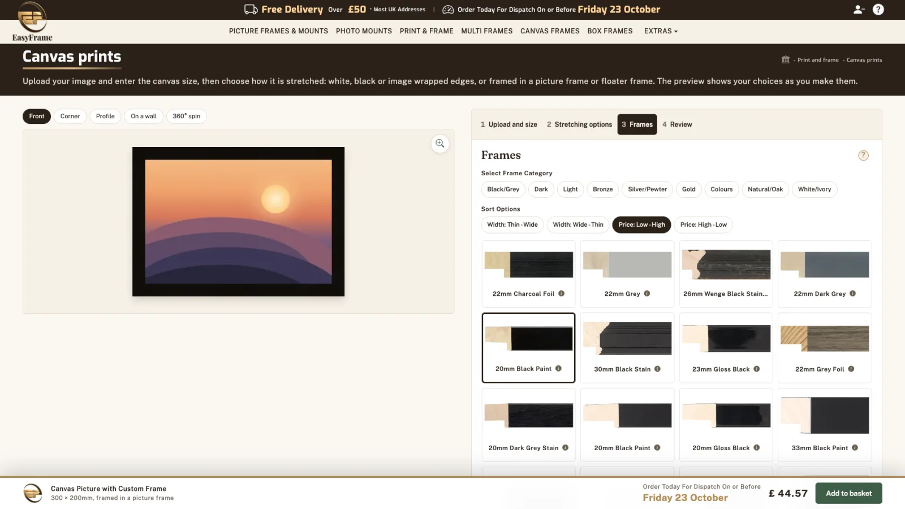Go to Stretching options step
This screenshot has height=509, width=905.
coord(579,124)
